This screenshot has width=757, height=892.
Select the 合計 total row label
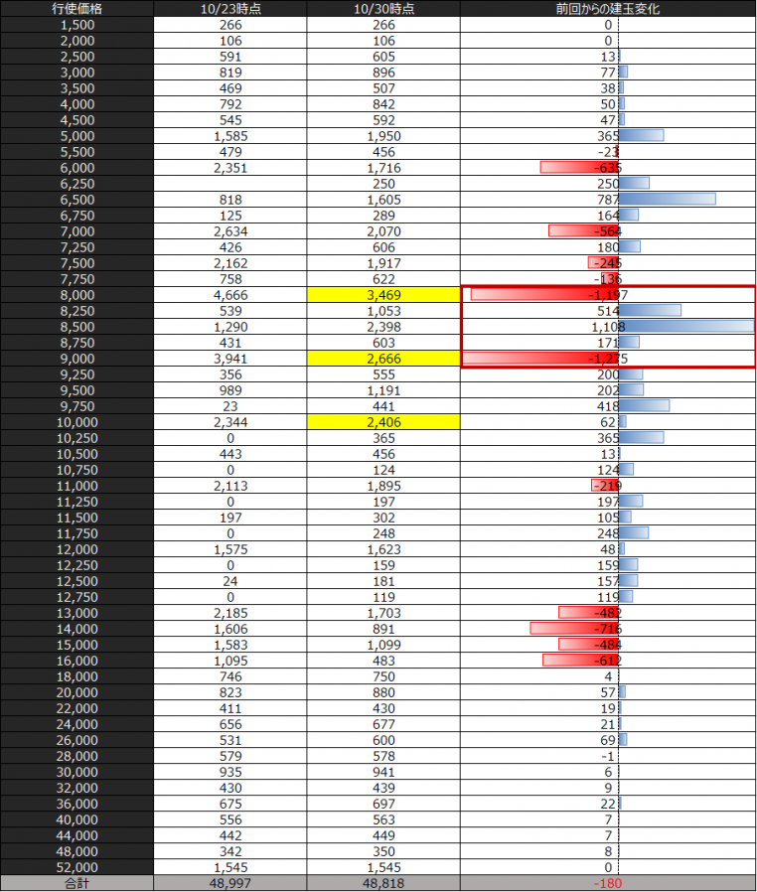pyautogui.click(x=77, y=883)
